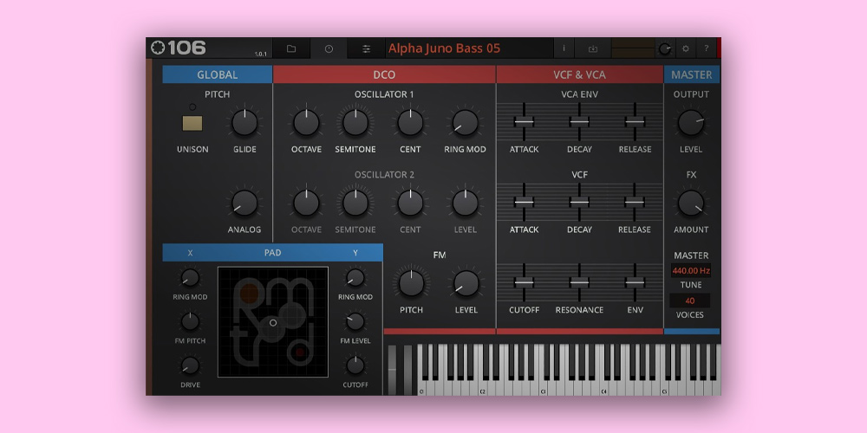Open the settings gear icon

[x=686, y=48]
